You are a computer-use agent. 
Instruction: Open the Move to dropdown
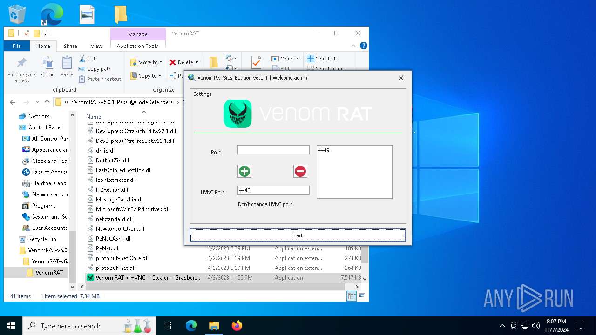(x=146, y=62)
